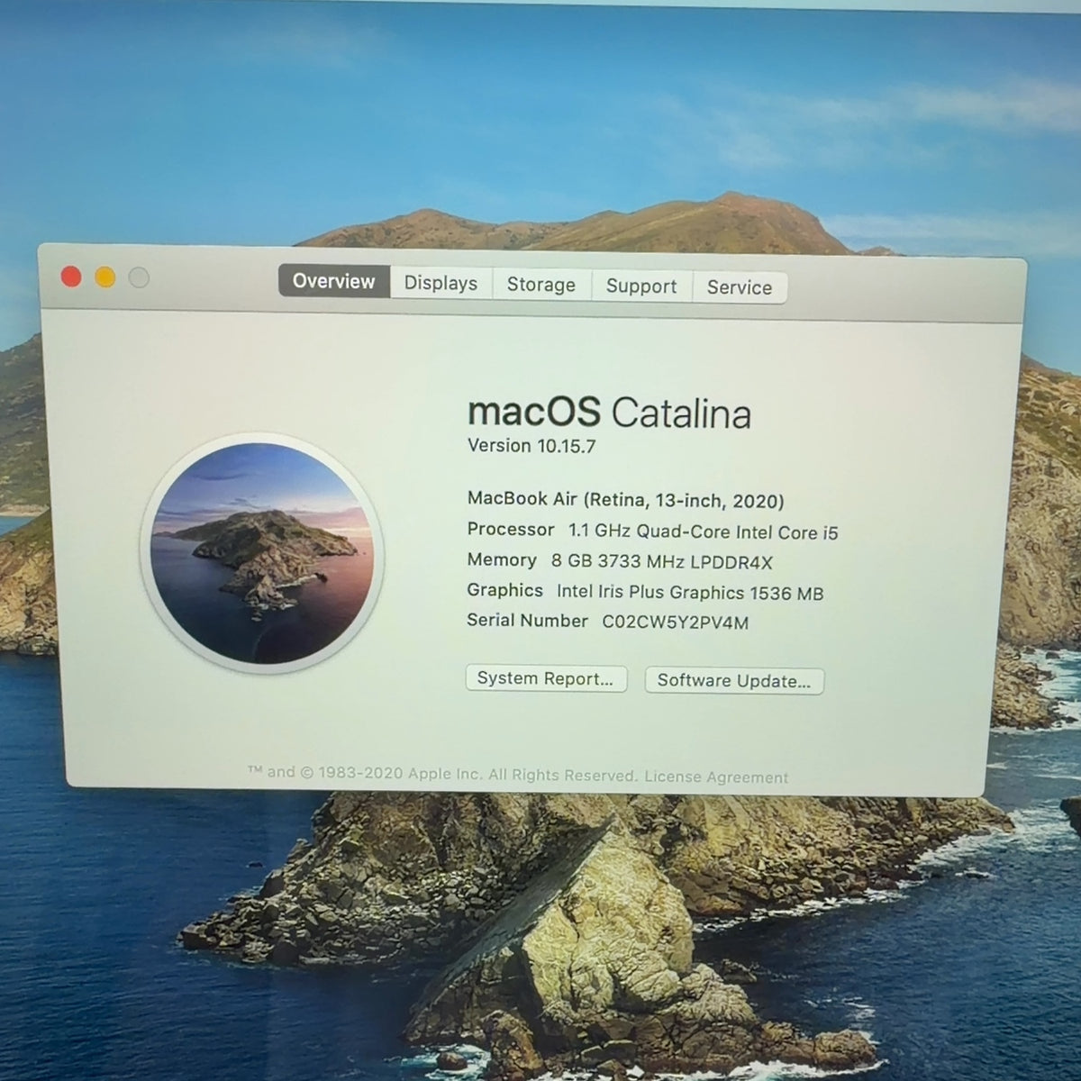Click the System Report... button

coord(546,678)
